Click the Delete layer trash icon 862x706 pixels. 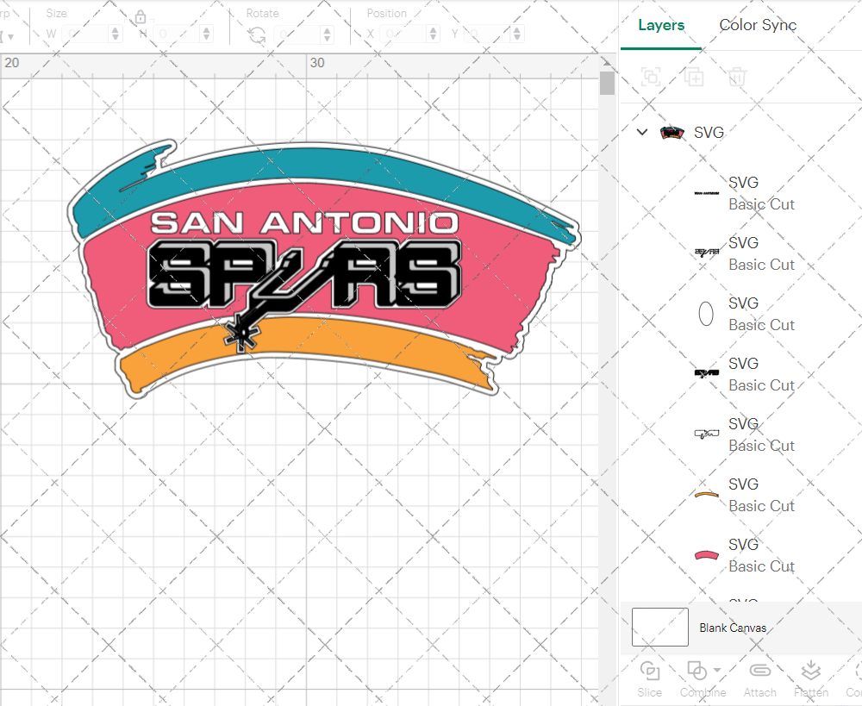click(x=737, y=78)
